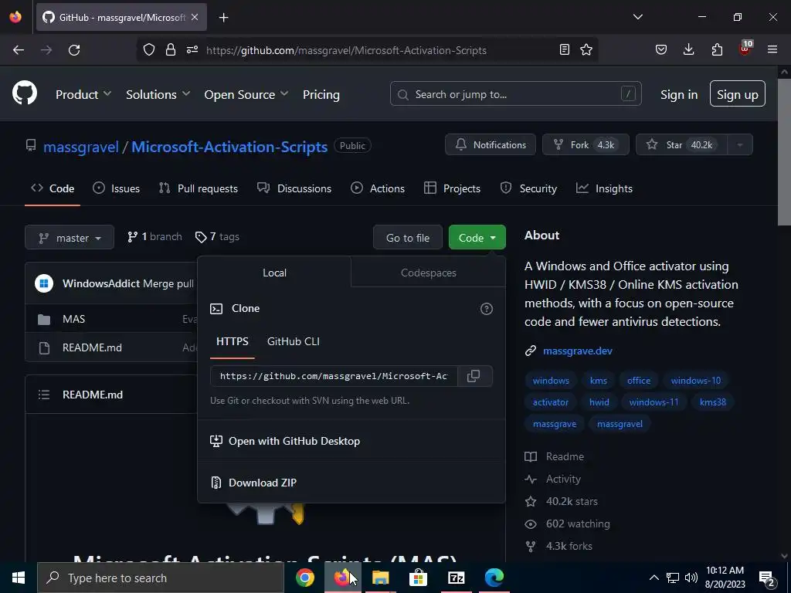
Task: Click the site padlock icon
Action: (x=171, y=50)
